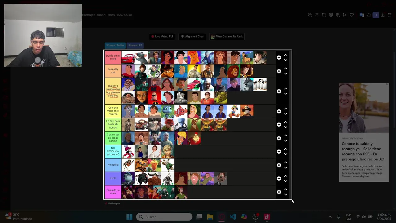Open settings gear for 'NO RESOLVÍA' row
The width and height of the screenshot is (396, 223).
click(x=279, y=151)
